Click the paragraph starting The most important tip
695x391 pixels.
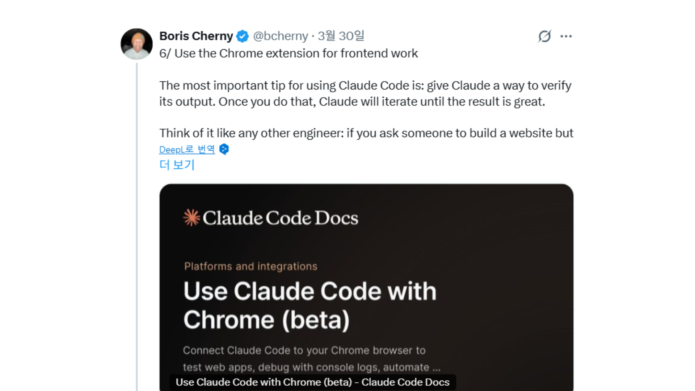point(365,93)
